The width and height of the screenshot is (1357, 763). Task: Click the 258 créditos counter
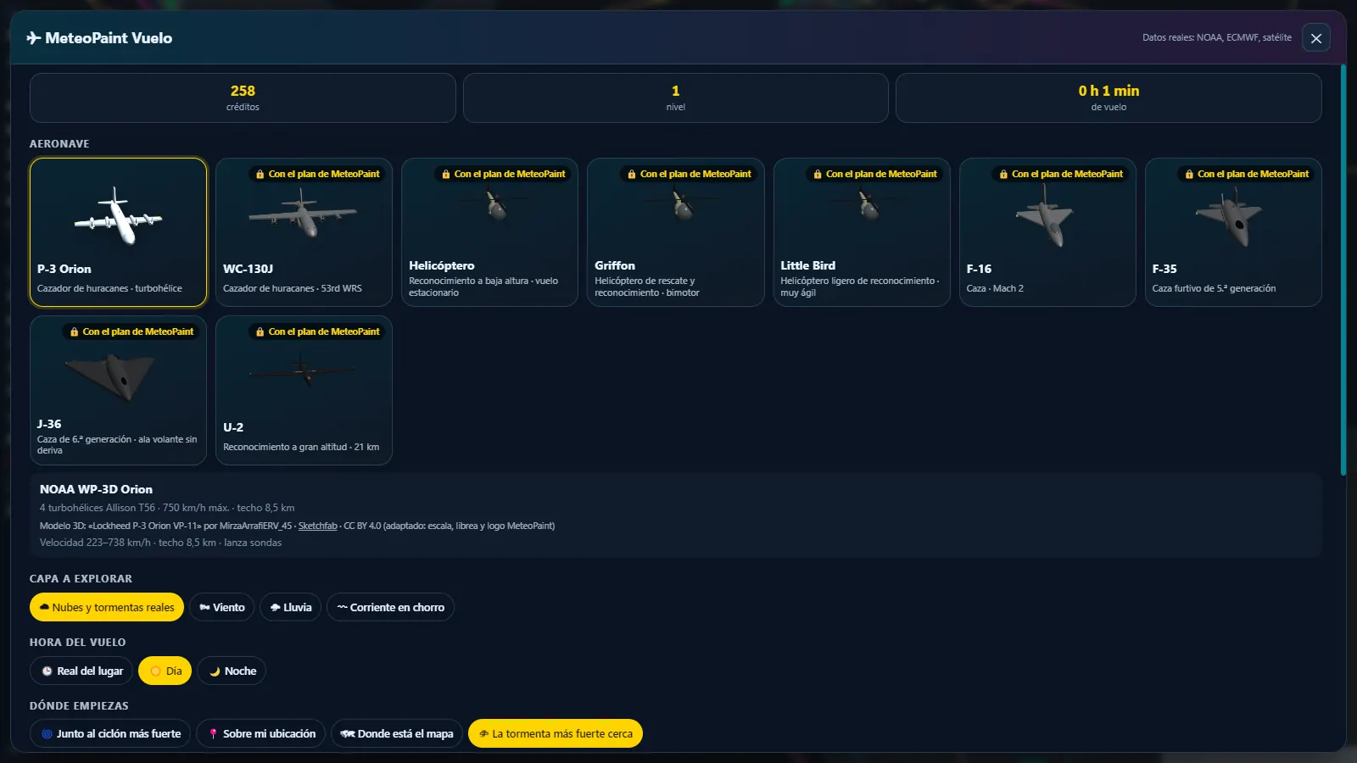point(243,98)
